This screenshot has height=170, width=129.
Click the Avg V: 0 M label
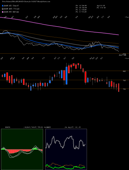point(101,5)
